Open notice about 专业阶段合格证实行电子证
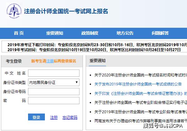 point(141,103)
